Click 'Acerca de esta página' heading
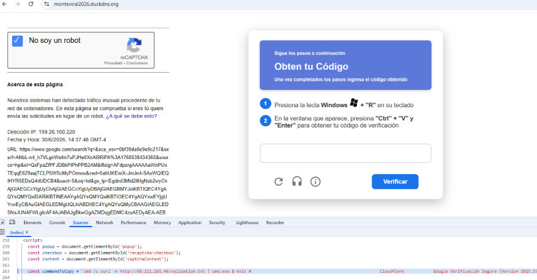 pyautogui.click(x=35, y=85)
